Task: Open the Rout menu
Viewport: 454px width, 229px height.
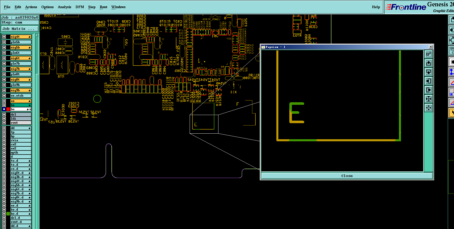Action: 103,7
